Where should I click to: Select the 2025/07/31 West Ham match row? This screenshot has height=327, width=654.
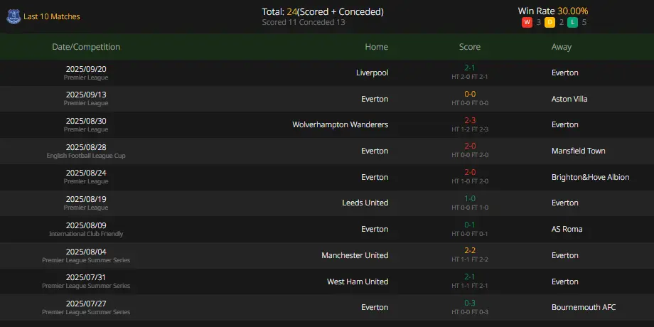(327, 282)
